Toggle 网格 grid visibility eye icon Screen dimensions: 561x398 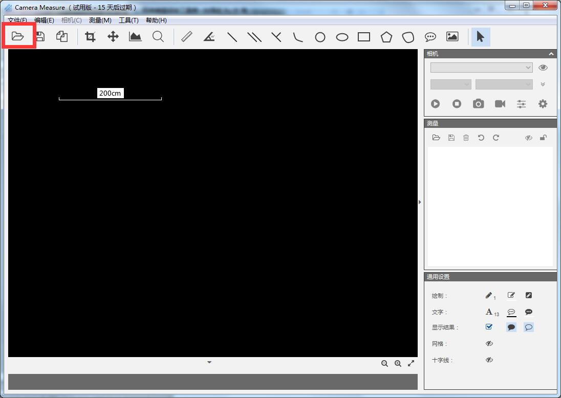pyautogui.click(x=489, y=344)
